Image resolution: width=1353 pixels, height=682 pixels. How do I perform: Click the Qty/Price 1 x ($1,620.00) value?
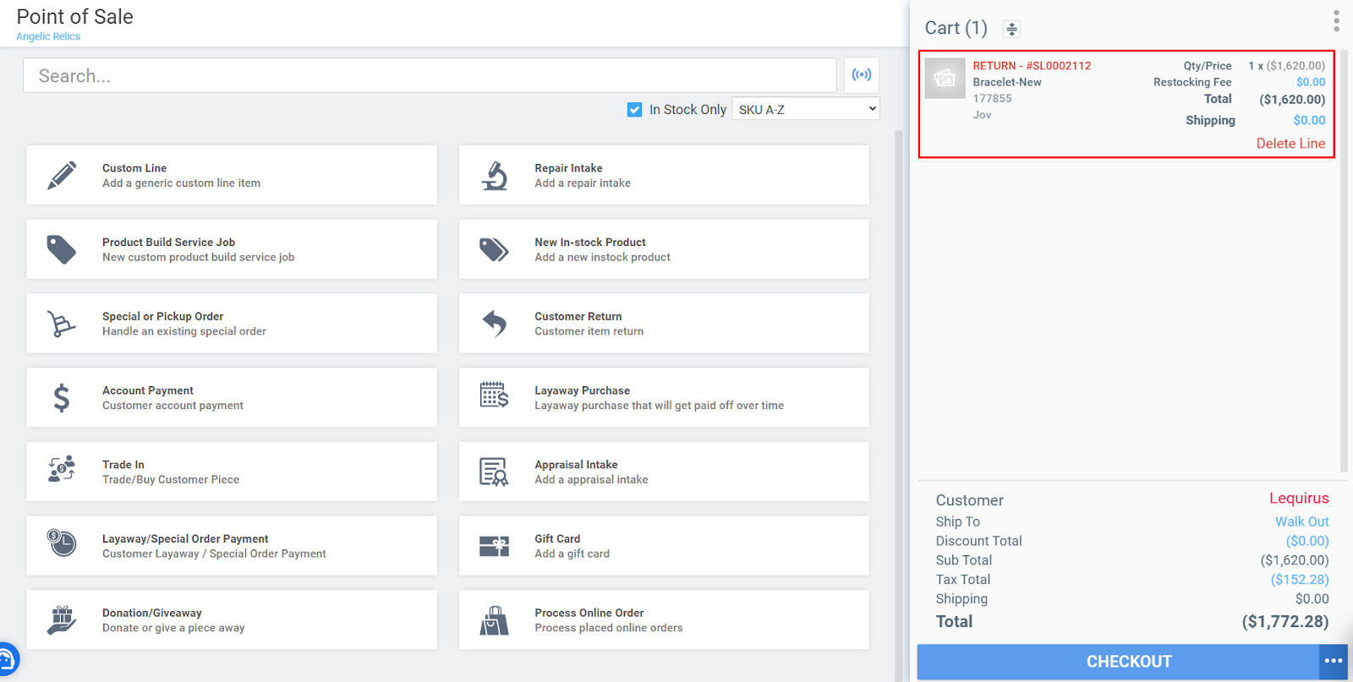click(1286, 66)
